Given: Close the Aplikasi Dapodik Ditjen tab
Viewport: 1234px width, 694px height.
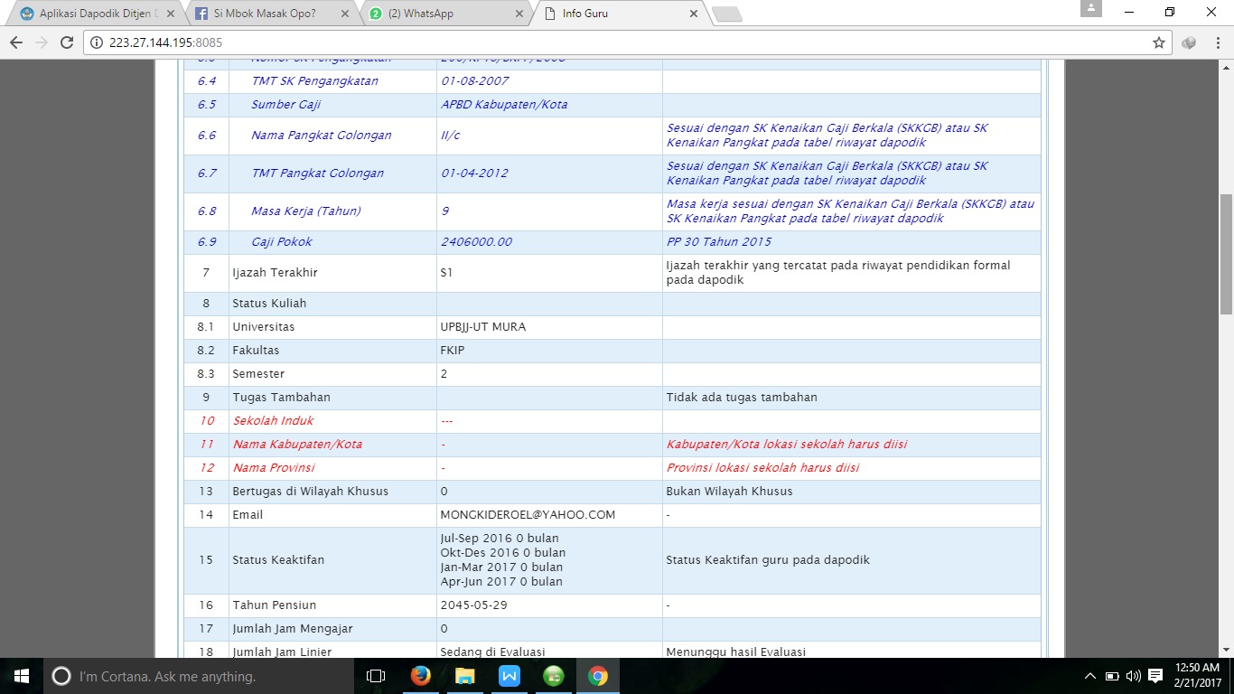Looking at the screenshot, I should tap(172, 14).
